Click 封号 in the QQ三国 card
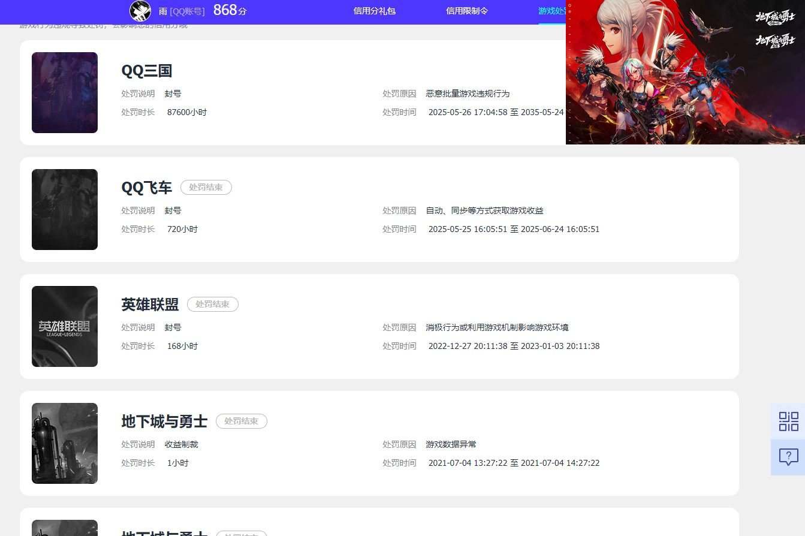The width and height of the screenshot is (805, 536). pyautogui.click(x=173, y=94)
